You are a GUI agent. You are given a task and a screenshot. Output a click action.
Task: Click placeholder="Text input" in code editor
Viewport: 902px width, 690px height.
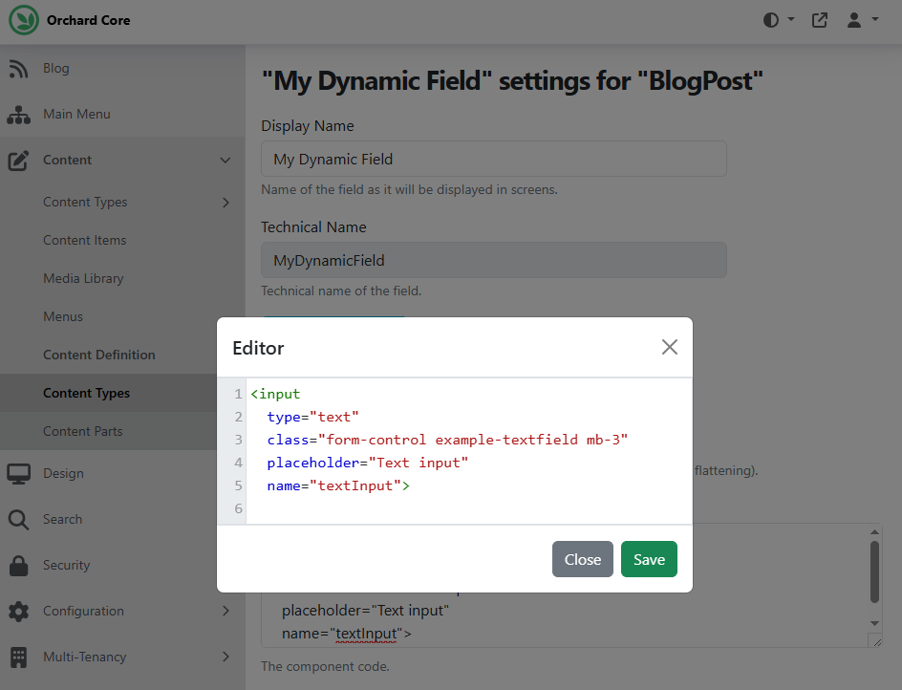[368, 463]
